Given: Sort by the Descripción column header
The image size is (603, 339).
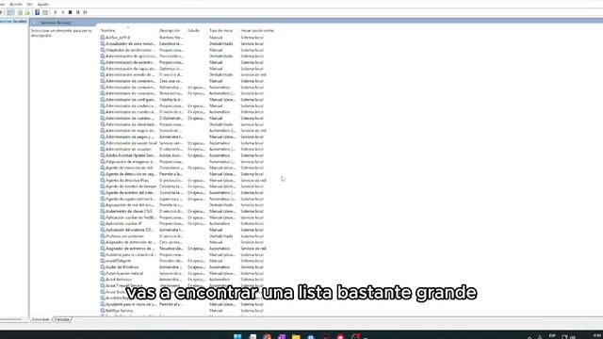Looking at the screenshot, I should (170, 30).
